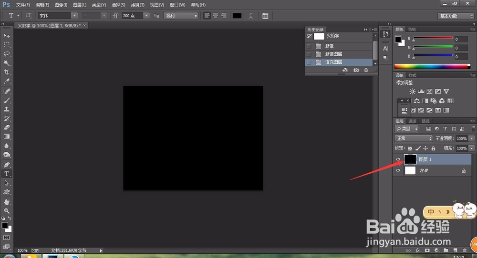This screenshot has height=258, width=477.
Task: Select the Rectangular Marquee tool
Action: (6, 45)
